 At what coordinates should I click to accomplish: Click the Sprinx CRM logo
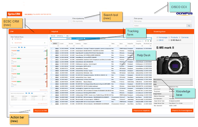point(14,14)
